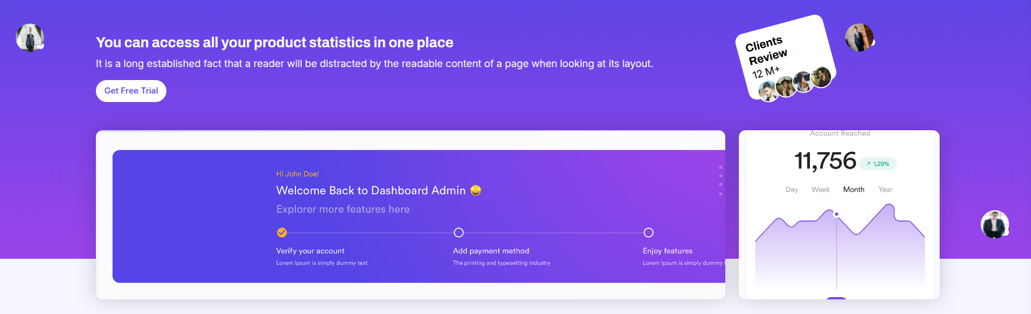Click the first reviewer avatar in Clients Review

tap(768, 91)
